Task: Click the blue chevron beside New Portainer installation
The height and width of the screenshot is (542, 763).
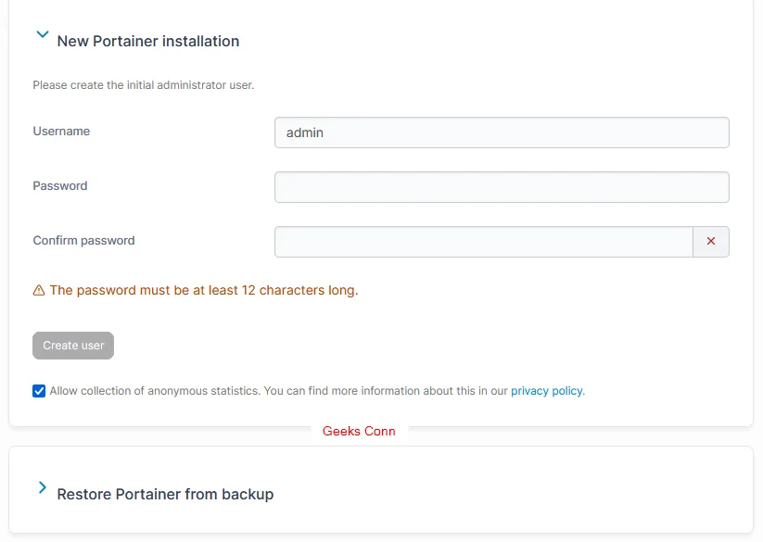Action: point(42,34)
